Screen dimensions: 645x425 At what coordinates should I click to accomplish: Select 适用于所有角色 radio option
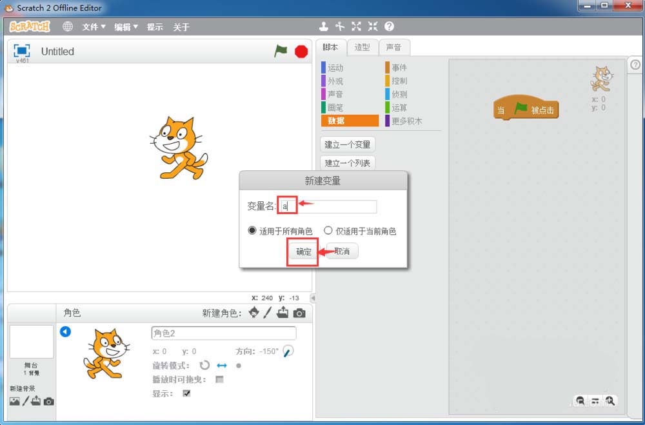pyautogui.click(x=252, y=230)
